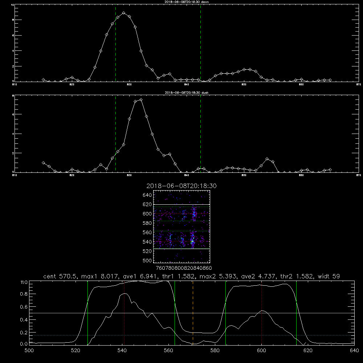Viewport: 363px width, 363px height.
Task: Click the right green dashed line in dusk plot
Action: pyautogui.click(x=200, y=134)
